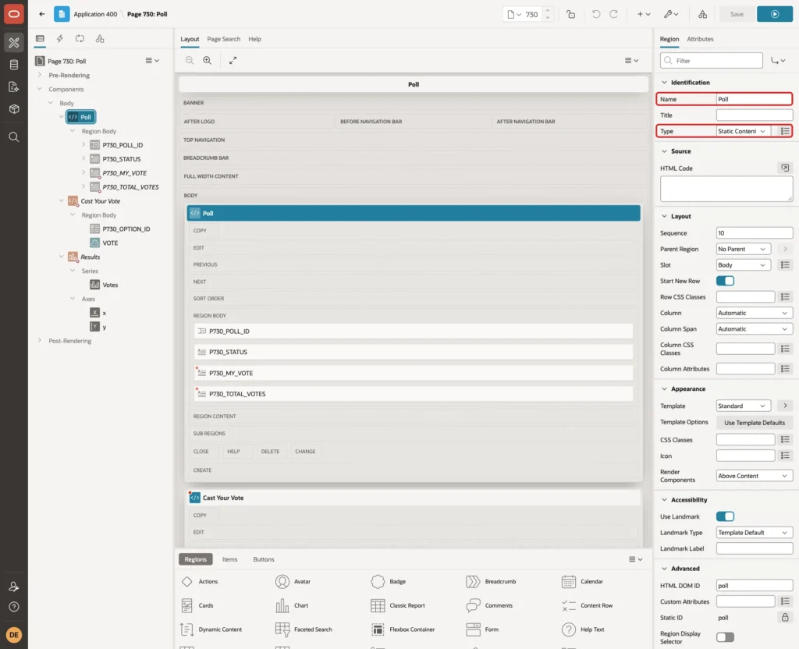Screen dimensions: 799x649
Task: Expand the Pre-Rendering tree node
Action: (x=40, y=75)
